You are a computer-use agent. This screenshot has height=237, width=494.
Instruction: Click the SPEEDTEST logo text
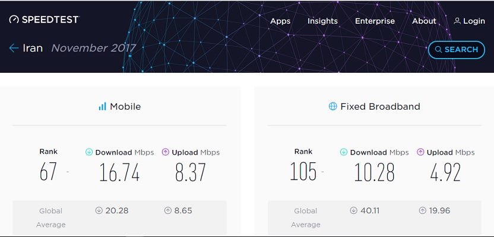point(50,20)
